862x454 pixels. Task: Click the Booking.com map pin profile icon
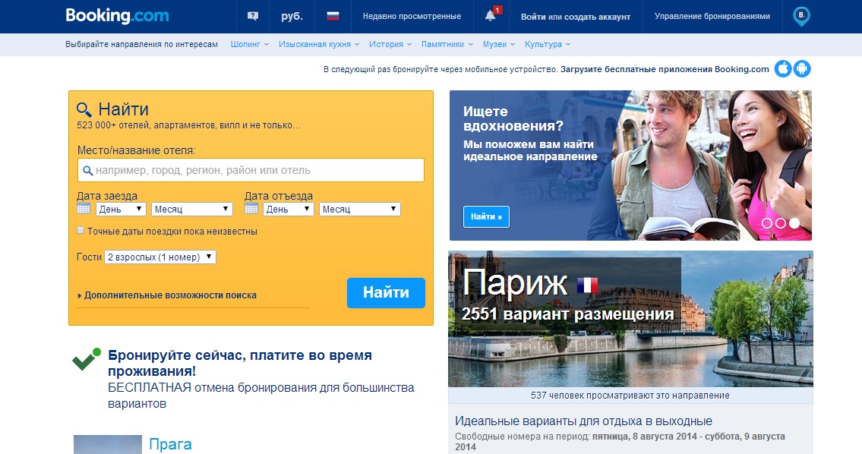(x=801, y=17)
